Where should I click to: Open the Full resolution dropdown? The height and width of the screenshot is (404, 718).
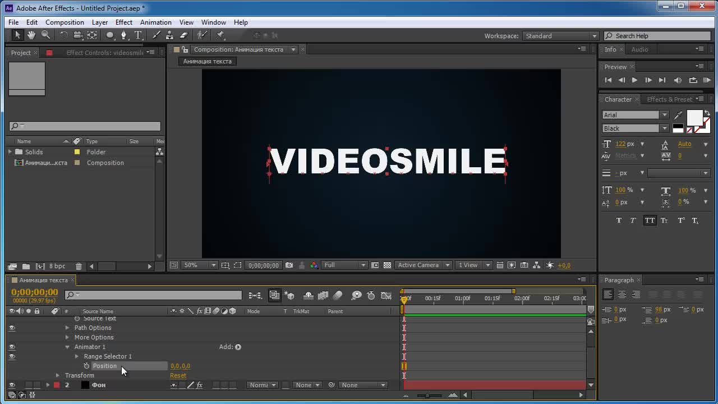click(x=345, y=265)
